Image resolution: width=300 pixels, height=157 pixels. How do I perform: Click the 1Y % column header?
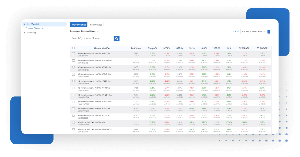point(229,48)
